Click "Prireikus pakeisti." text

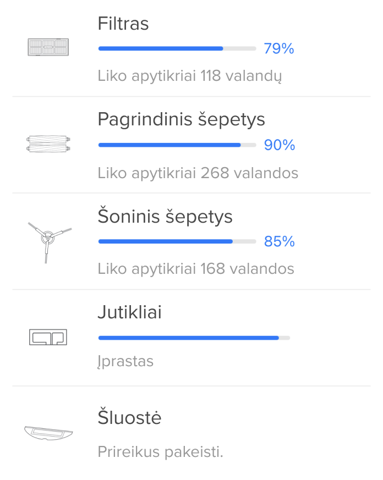tap(160, 452)
